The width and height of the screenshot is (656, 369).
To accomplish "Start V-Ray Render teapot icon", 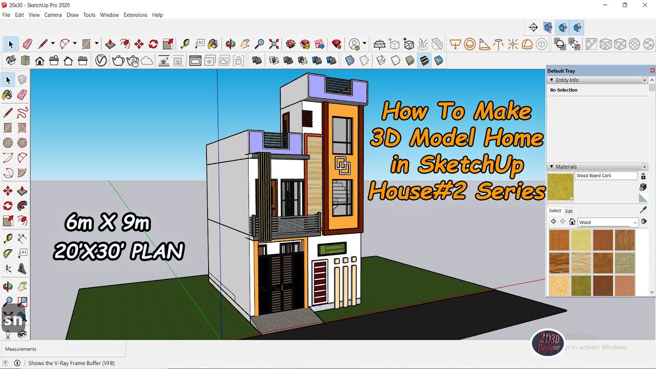I will point(118,61).
